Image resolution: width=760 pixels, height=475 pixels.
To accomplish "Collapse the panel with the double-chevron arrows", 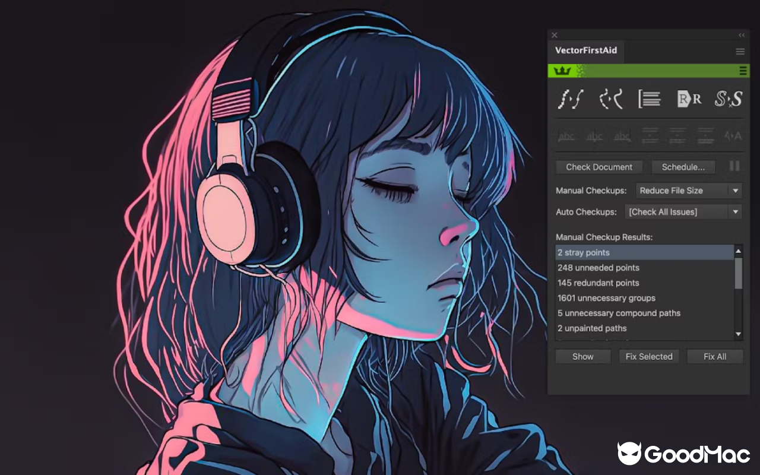I will (741, 34).
